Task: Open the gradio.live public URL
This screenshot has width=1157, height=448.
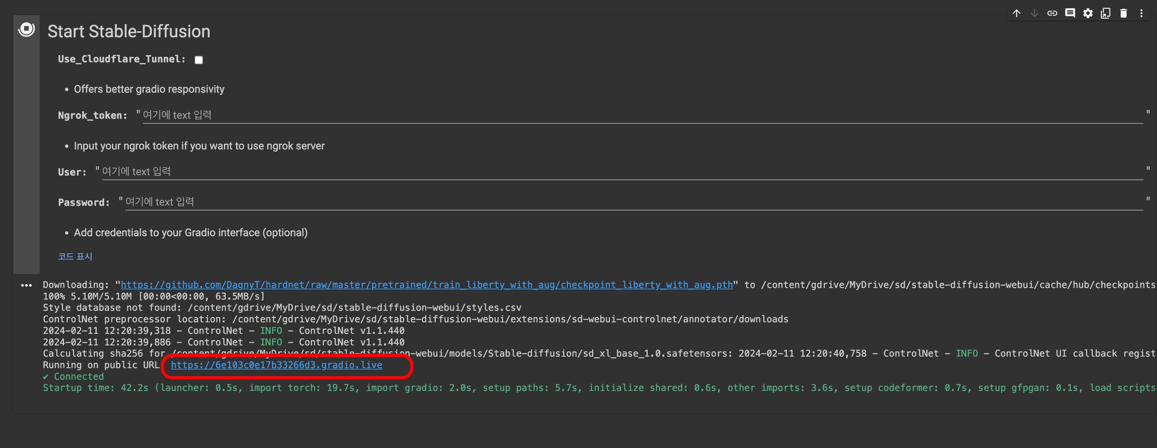Action: coord(276,365)
